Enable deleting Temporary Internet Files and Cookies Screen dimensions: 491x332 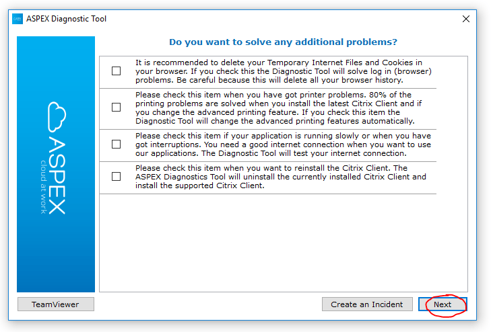click(x=116, y=71)
